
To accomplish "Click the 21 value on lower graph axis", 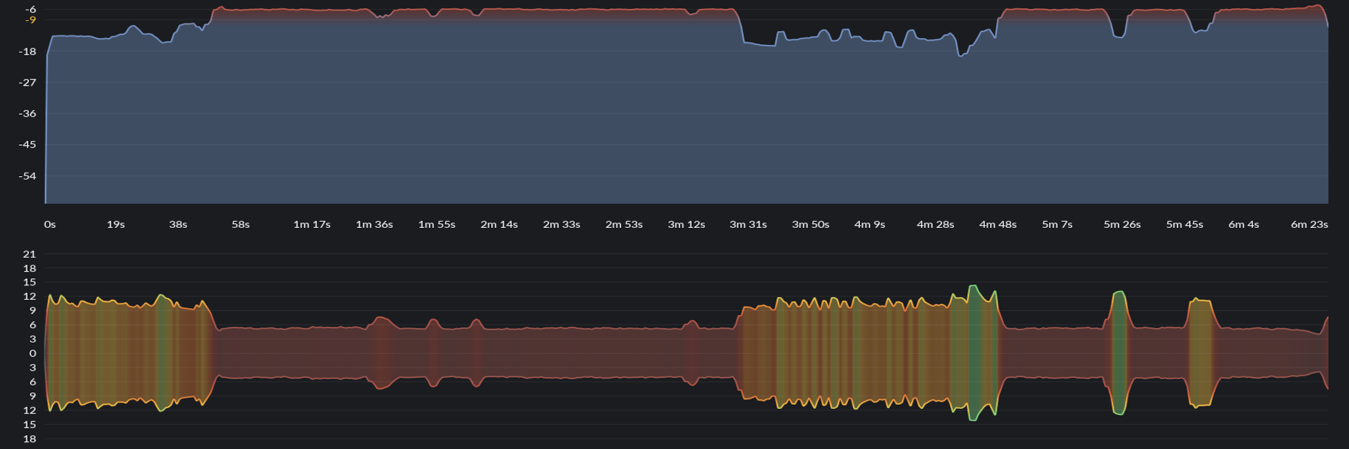I will coord(30,254).
